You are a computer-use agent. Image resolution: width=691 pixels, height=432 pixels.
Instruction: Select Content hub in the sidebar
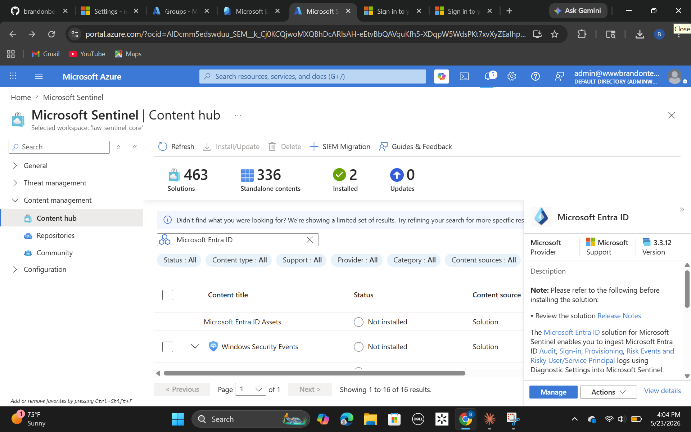(x=72, y=218)
